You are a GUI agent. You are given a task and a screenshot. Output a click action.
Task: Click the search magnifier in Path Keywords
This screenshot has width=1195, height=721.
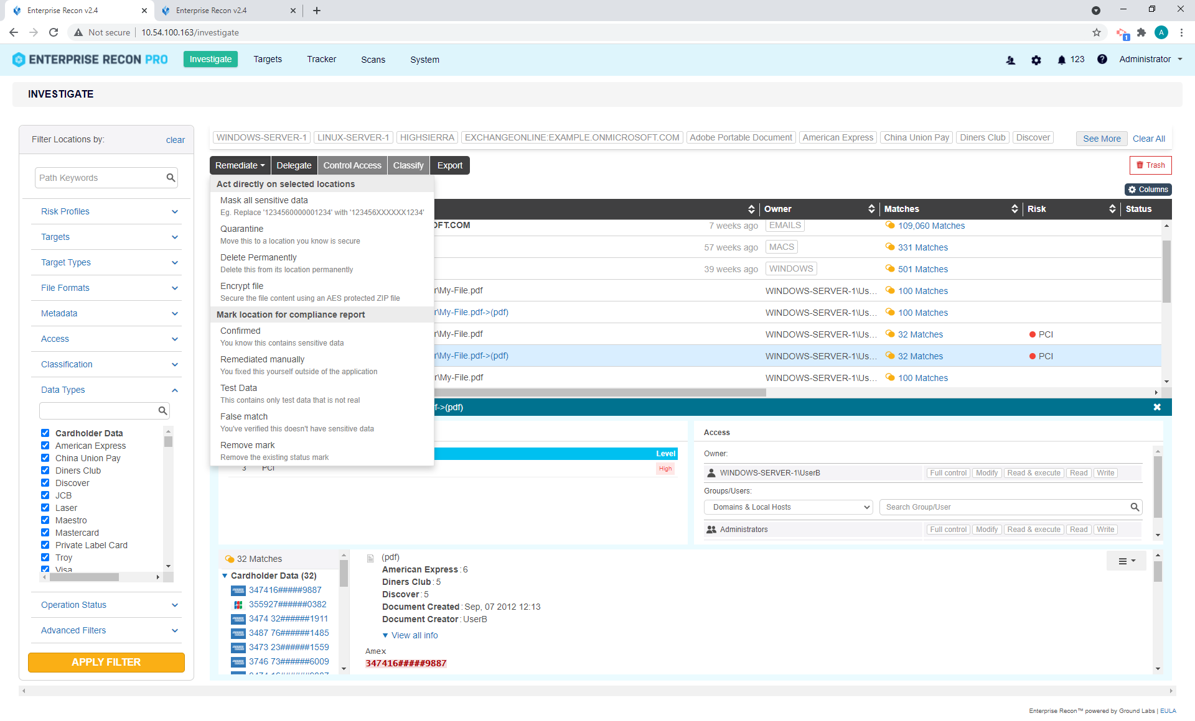[171, 178]
